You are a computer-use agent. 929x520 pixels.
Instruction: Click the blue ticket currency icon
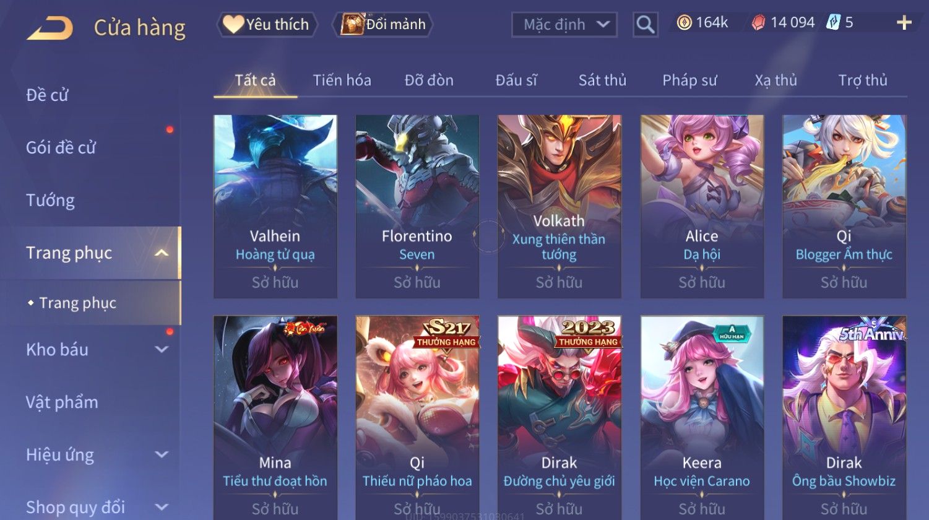[x=833, y=23]
